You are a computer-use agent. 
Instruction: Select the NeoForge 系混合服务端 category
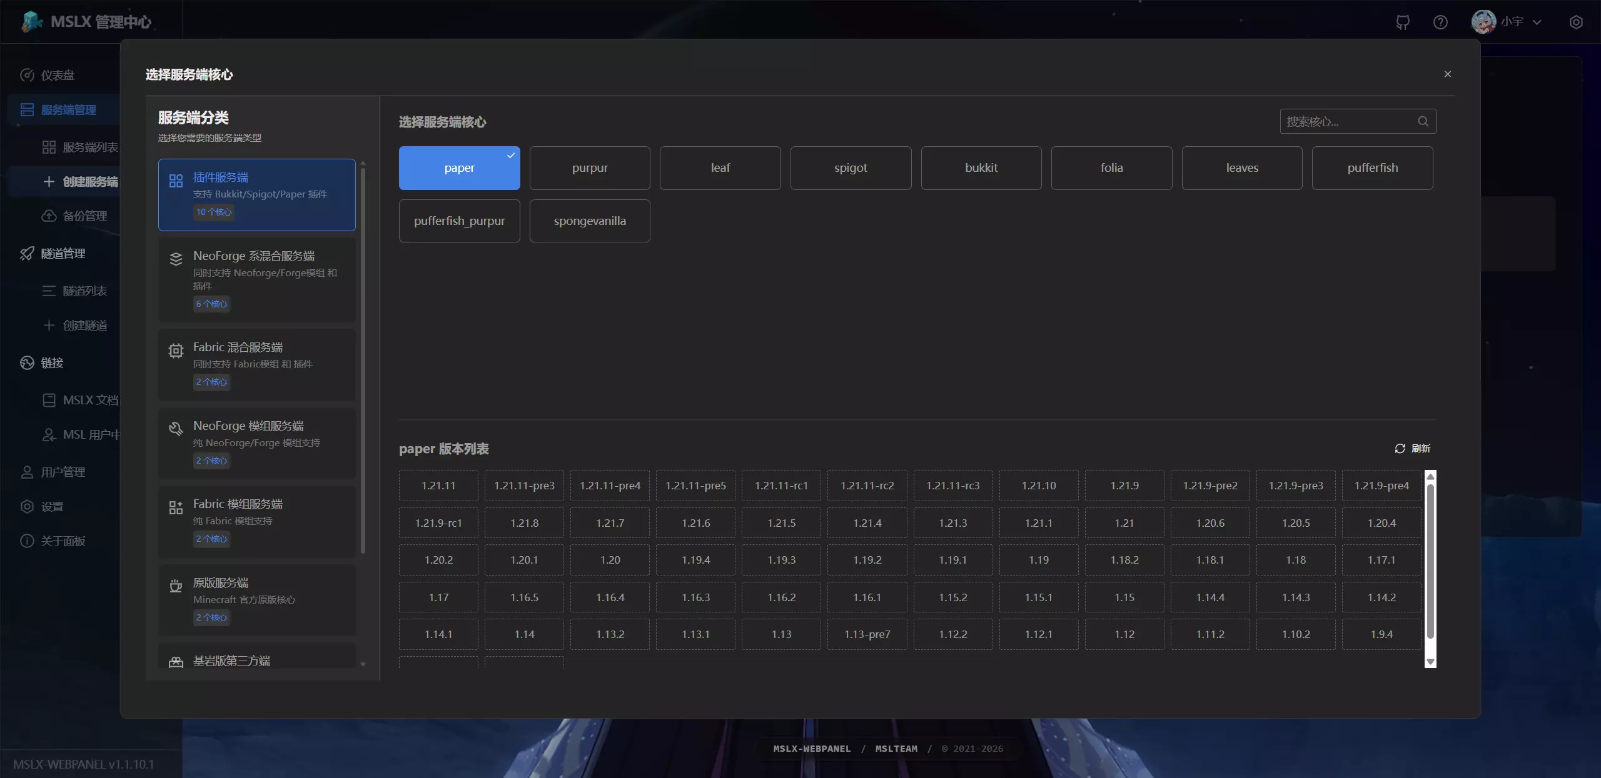(x=257, y=280)
